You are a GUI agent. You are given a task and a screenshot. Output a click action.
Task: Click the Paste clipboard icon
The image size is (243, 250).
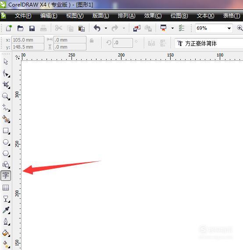click(82, 28)
